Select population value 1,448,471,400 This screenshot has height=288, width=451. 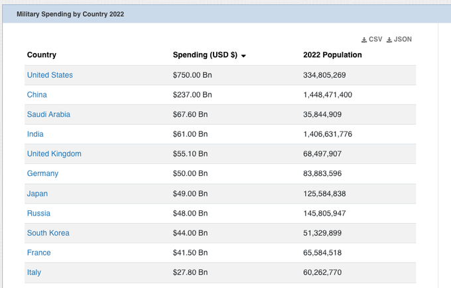click(x=328, y=95)
